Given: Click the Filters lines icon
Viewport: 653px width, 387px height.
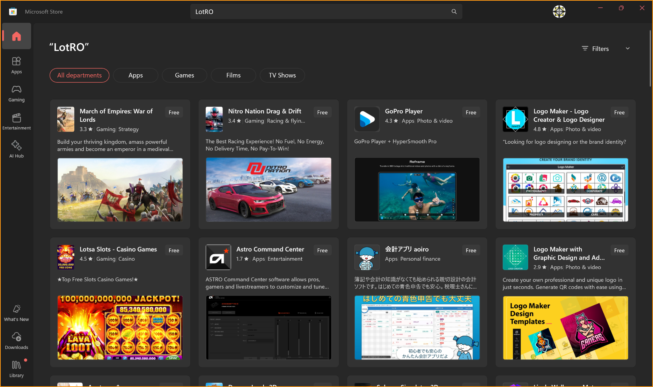Looking at the screenshot, I should [x=585, y=49].
